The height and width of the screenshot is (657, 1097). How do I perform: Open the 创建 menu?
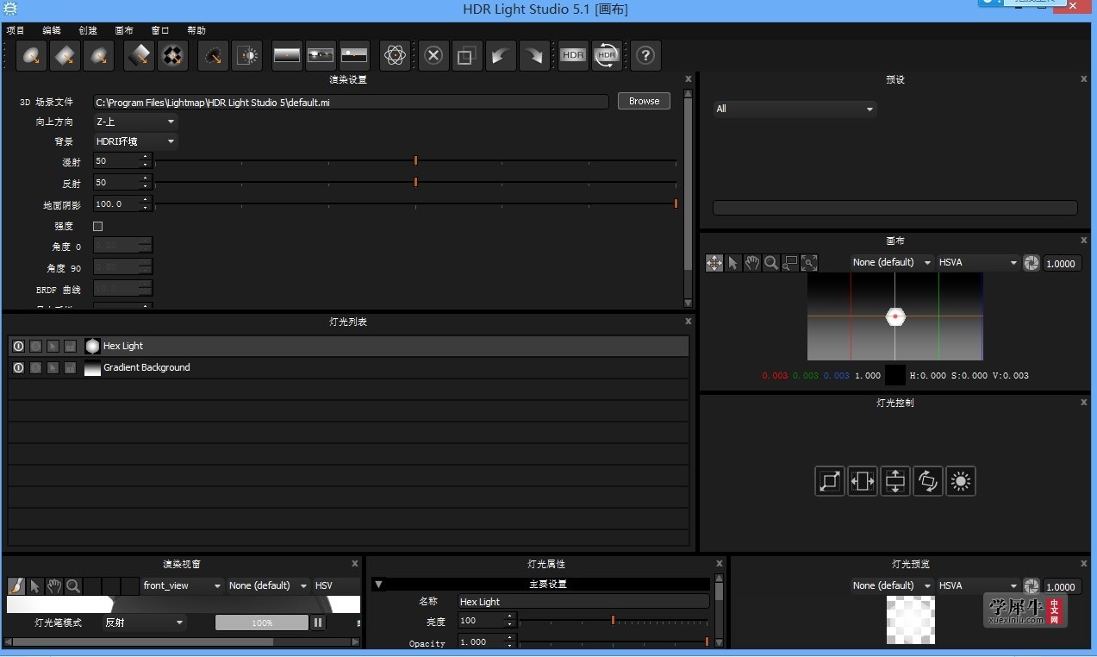coord(88,30)
